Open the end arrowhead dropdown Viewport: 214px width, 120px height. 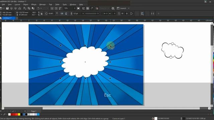point(114,13)
